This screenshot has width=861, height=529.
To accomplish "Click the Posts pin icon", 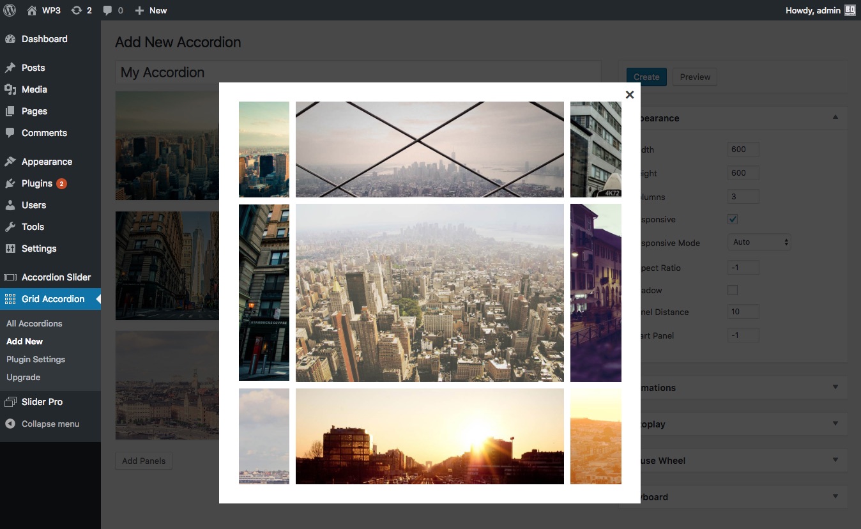I will (10, 68).
